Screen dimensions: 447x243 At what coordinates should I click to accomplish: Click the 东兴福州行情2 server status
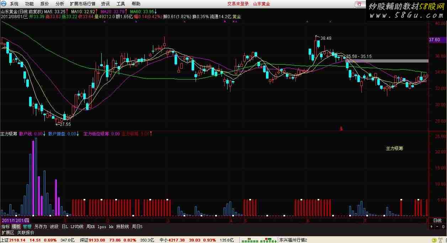[x=293, y=240]
